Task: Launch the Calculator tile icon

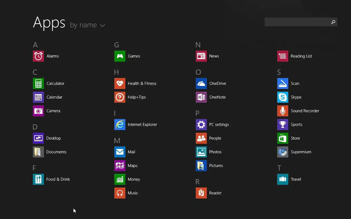Action: coord(38,83)
